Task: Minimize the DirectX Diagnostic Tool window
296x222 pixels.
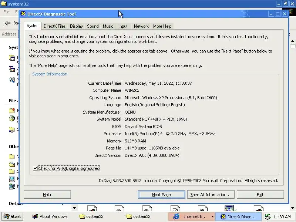Action: coord(271,14)
